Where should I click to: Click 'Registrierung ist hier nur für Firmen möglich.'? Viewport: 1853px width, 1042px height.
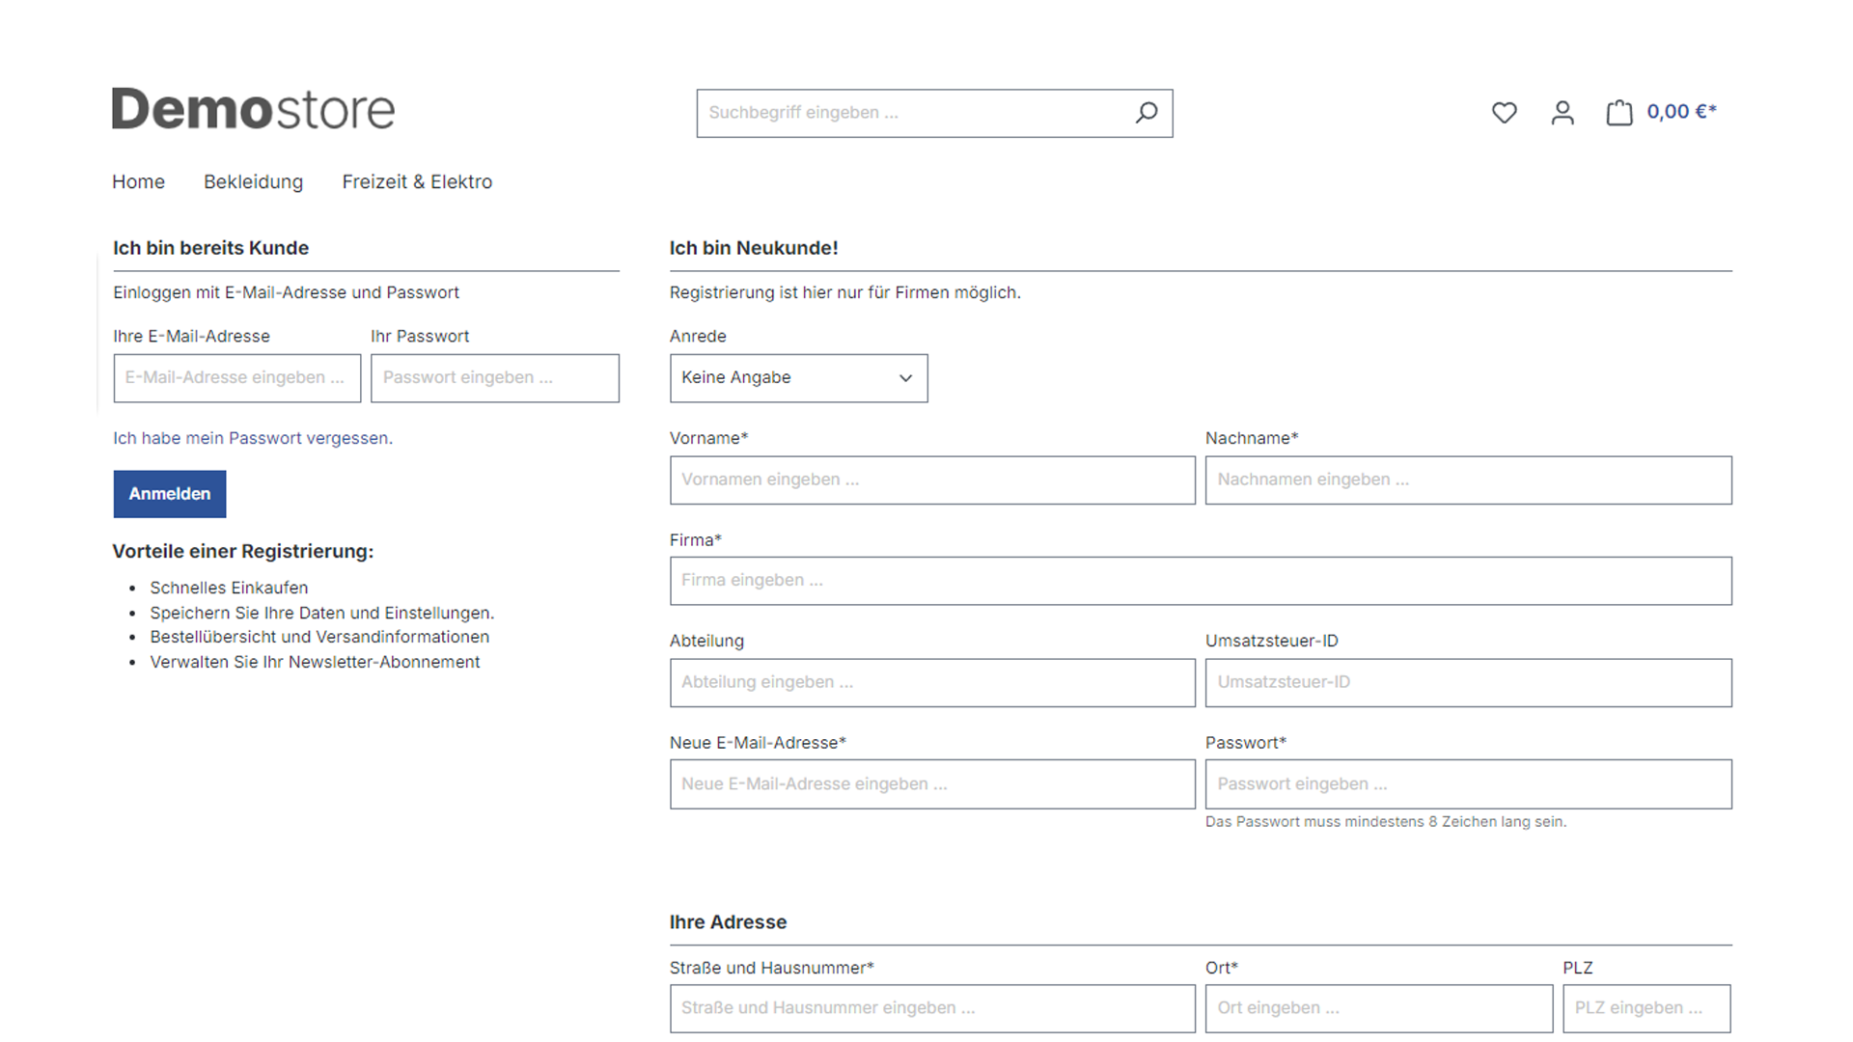[x=845, y=292]
